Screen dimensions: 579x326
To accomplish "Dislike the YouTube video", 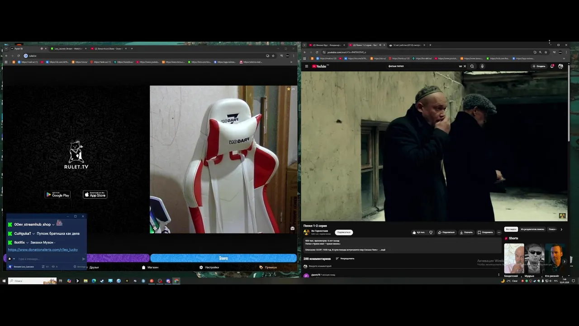I will coord(431,232).
